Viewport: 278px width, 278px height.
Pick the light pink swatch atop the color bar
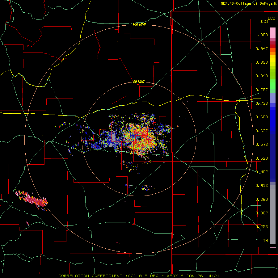click(273, 33)
